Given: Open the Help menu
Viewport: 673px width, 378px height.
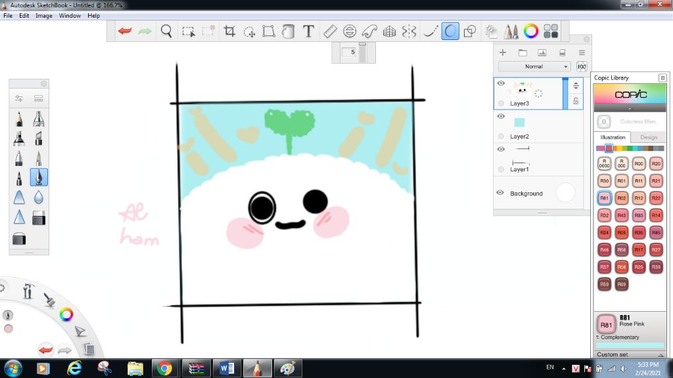Looking at the screenshot, I should pos(93,16).
